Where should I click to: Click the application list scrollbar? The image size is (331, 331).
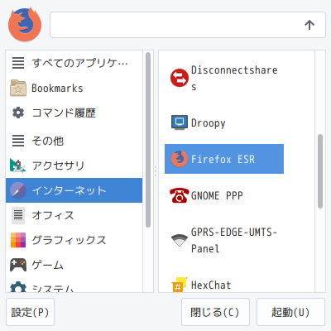(320, 171)
